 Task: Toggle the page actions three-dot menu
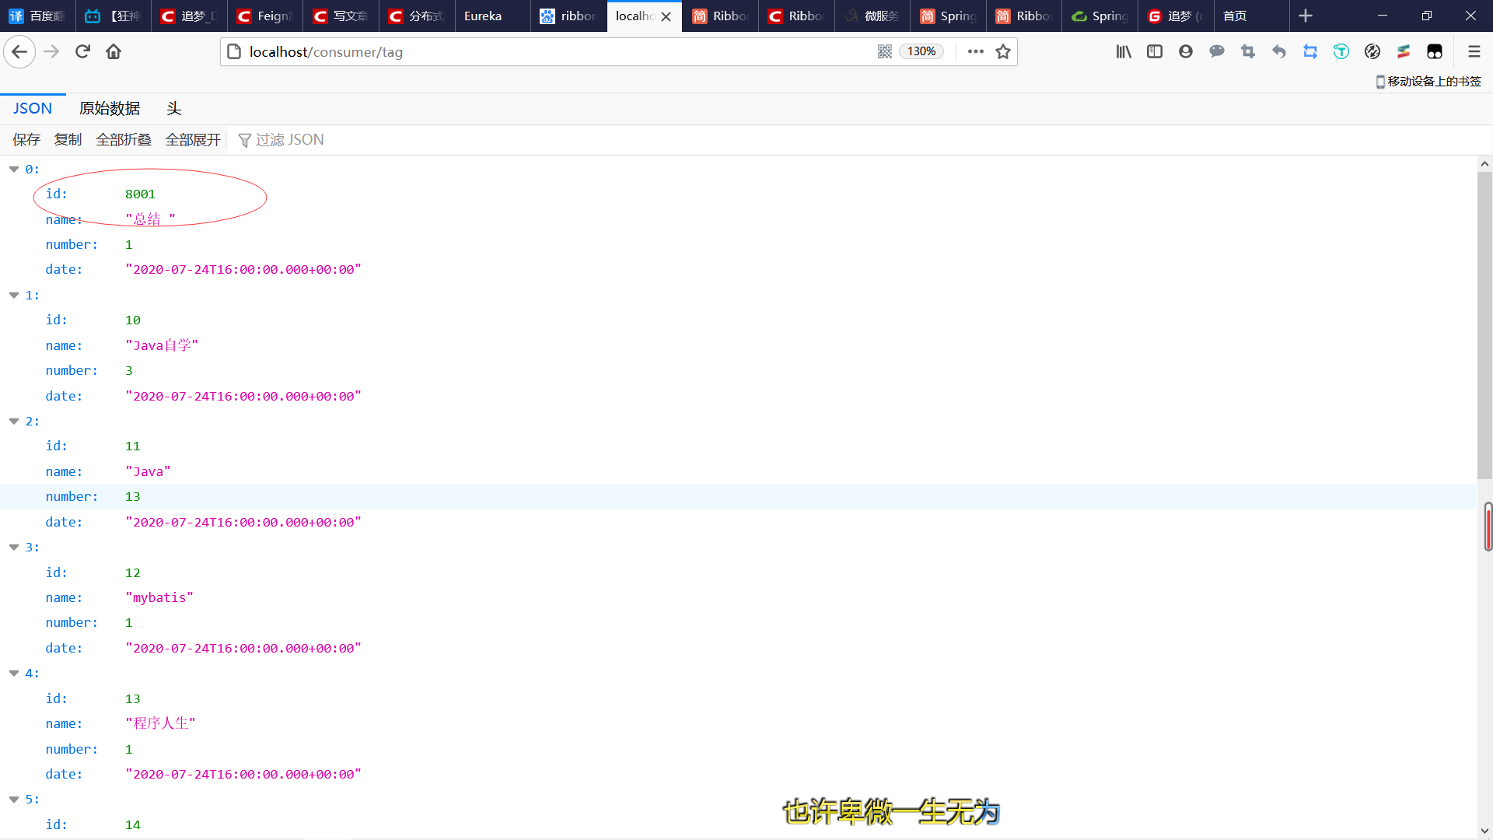coord(976,51)
